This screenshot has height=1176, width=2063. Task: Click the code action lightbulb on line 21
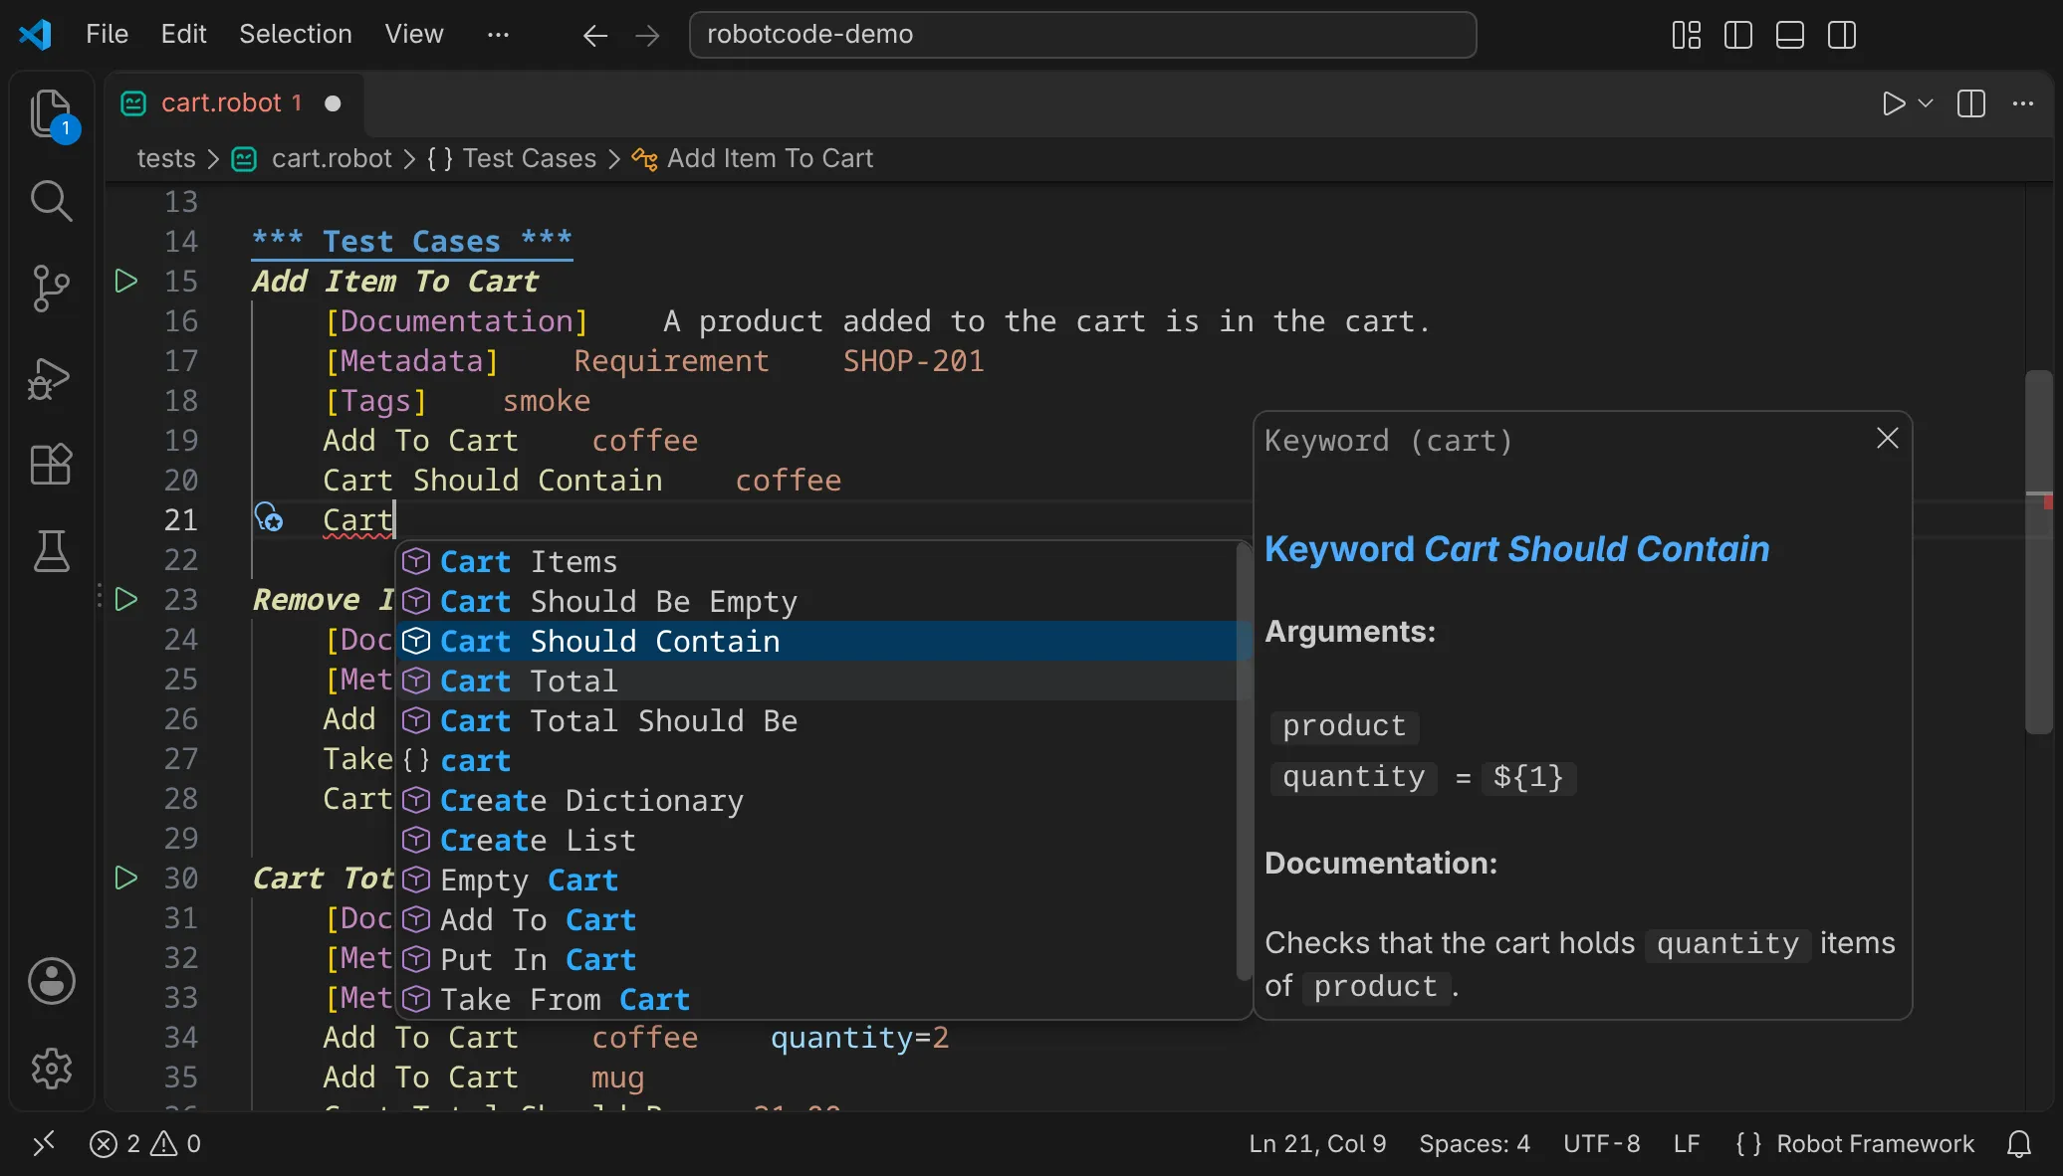pyautogui.click(x=269, y=518)
